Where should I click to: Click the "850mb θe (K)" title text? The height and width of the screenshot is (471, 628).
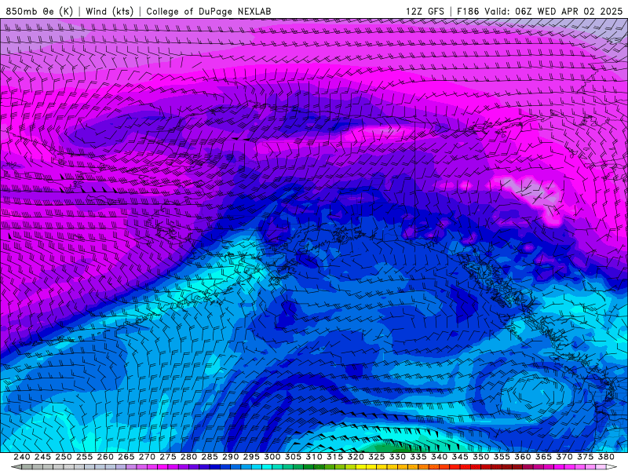coord(39,11)
